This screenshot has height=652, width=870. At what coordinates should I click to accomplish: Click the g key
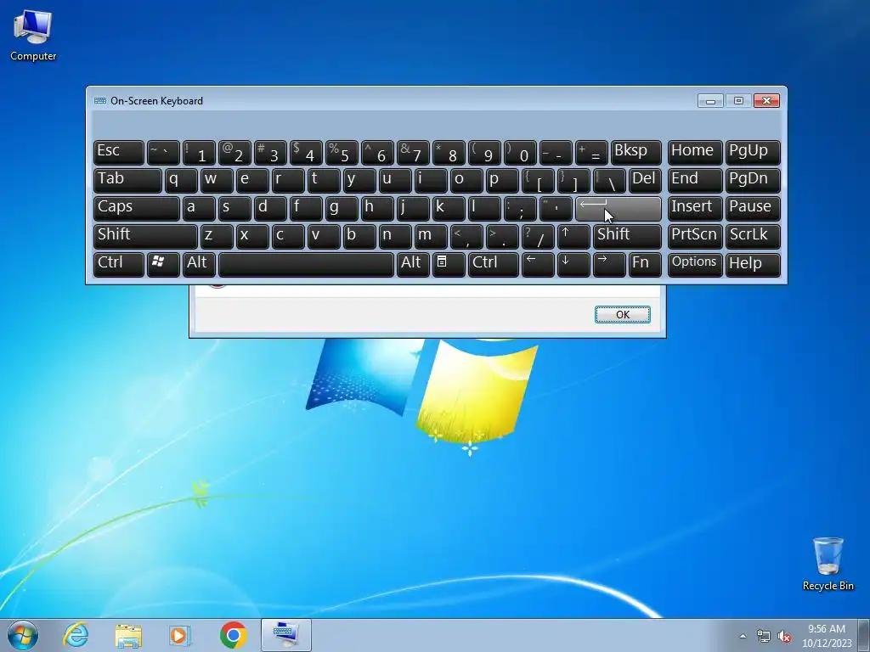342,208
